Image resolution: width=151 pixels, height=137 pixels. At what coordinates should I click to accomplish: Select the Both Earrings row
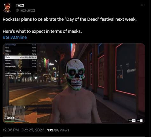point(21,67)
